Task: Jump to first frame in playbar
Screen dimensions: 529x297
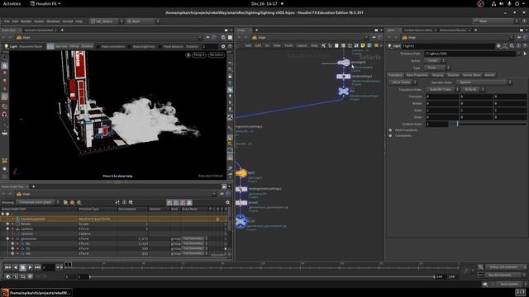Action: 7,267
